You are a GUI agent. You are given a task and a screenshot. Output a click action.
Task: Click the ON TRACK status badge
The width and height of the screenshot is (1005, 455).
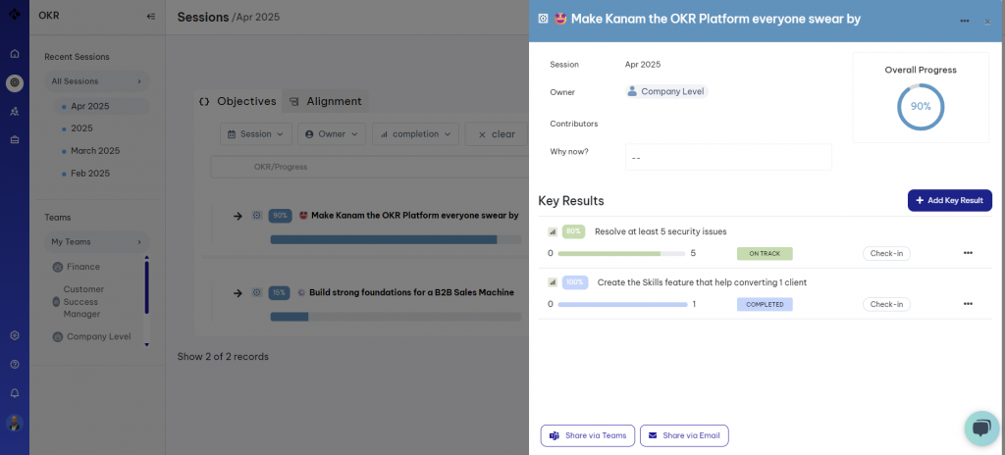(x=765, y=254)
